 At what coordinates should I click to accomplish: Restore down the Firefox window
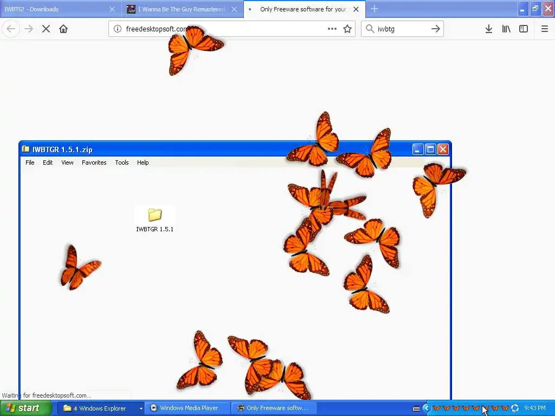coord(535,9)
